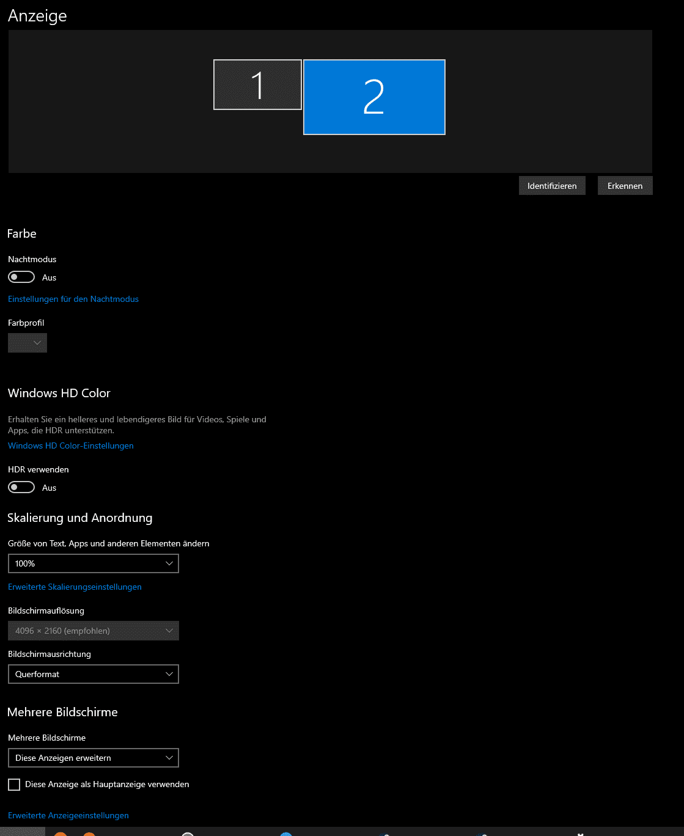Image resolution: width=684 pixels, height=836 pixels.
Task: Open the Windows HD Color-Einstellungen link
Action: coord(71,446)
